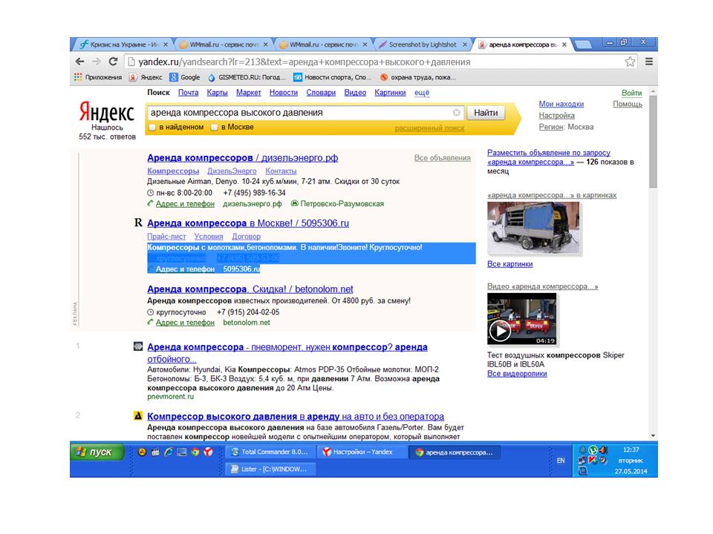Go back with the browser back arrow

pyautogui.click(x=80, y=62)
